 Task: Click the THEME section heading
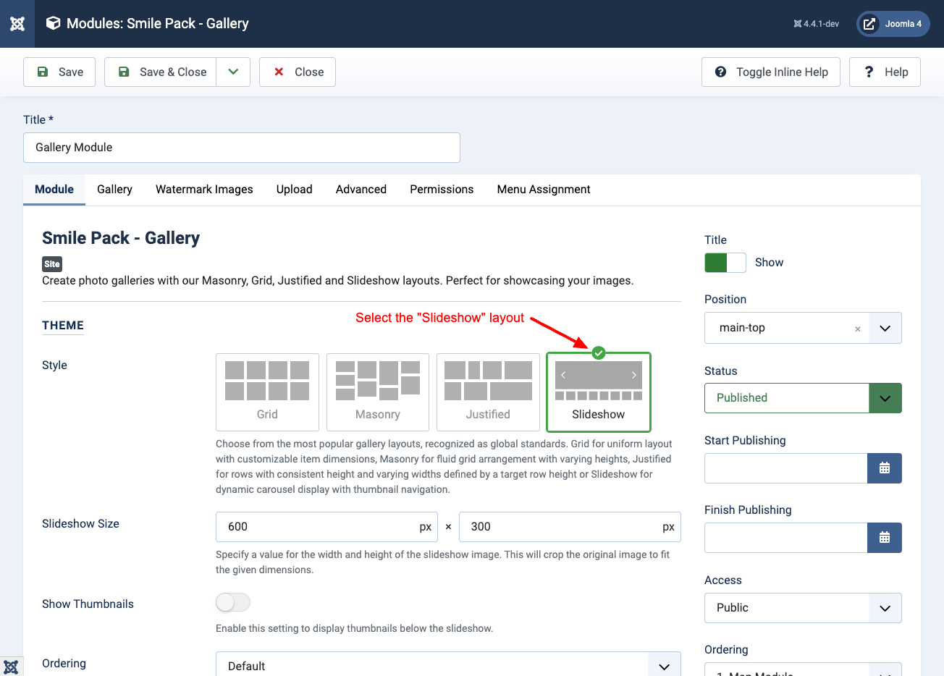tap(63, 326)
